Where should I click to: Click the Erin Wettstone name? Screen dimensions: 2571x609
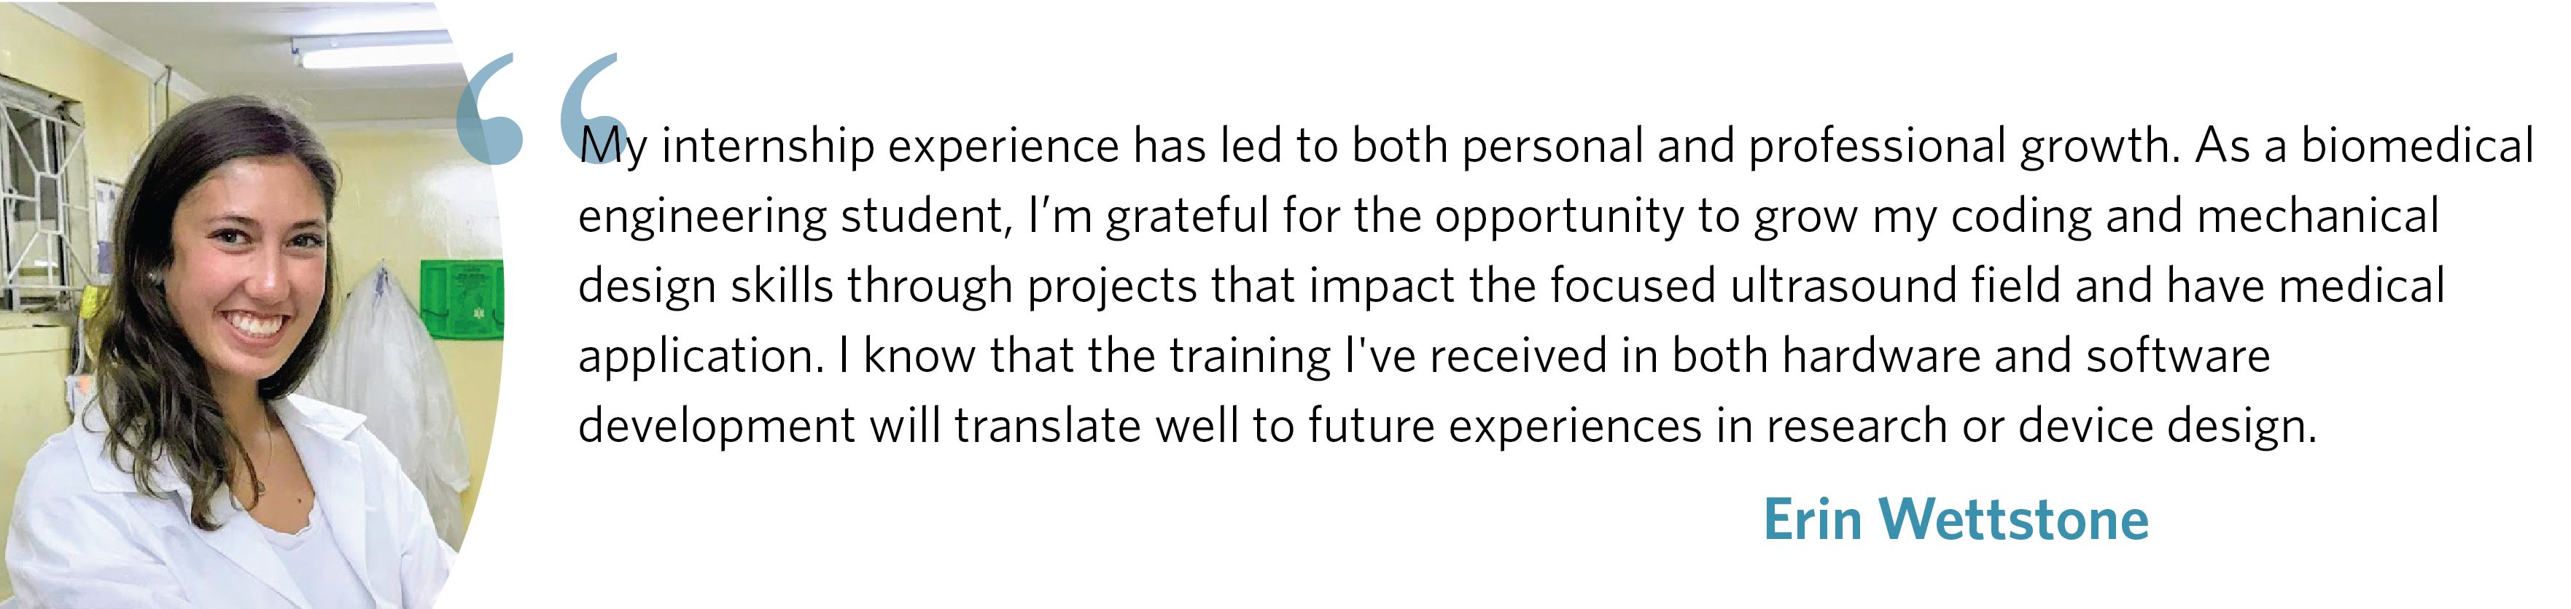(x=1955, y=520)
